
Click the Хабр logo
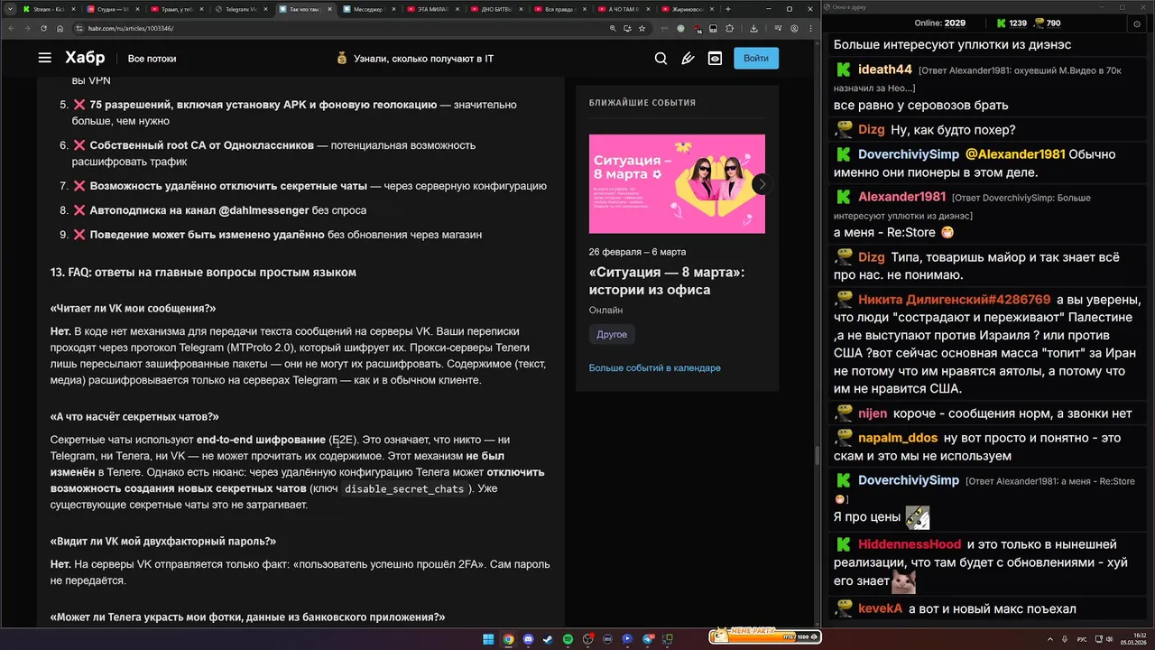pos(85,58)
